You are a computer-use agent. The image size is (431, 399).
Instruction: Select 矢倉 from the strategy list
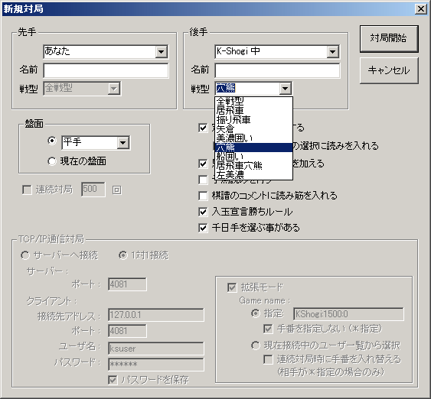point(253,129)
